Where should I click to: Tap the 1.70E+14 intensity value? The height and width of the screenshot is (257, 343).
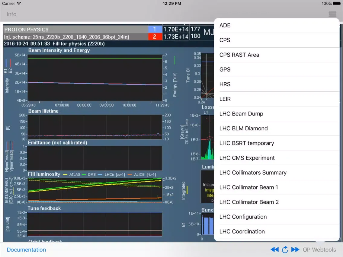point(176,29)
